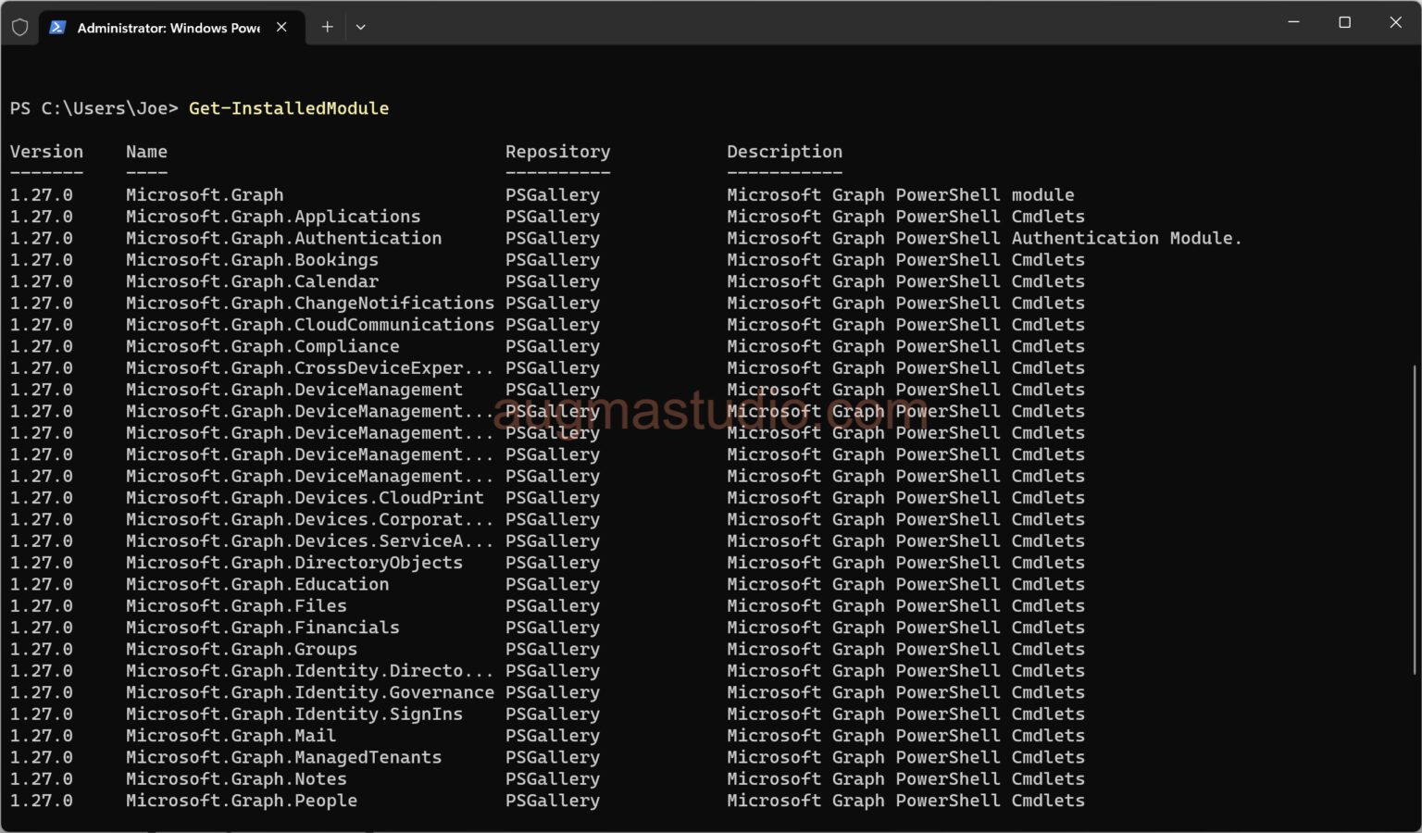Image resolution: width=1422 pixels, height=833 pixels.
Task: Click the Microsoft.Graph module name
Action: (205, 194)
